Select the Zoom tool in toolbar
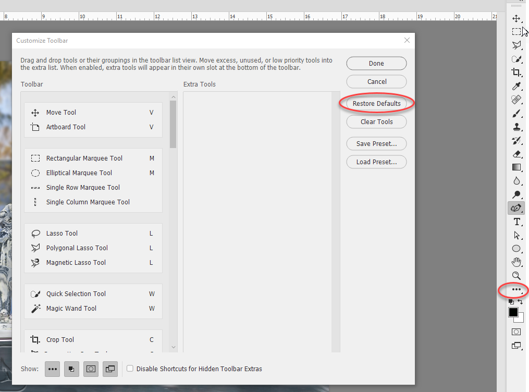Screen dimensions: 529x392 [x=516, y=275]
